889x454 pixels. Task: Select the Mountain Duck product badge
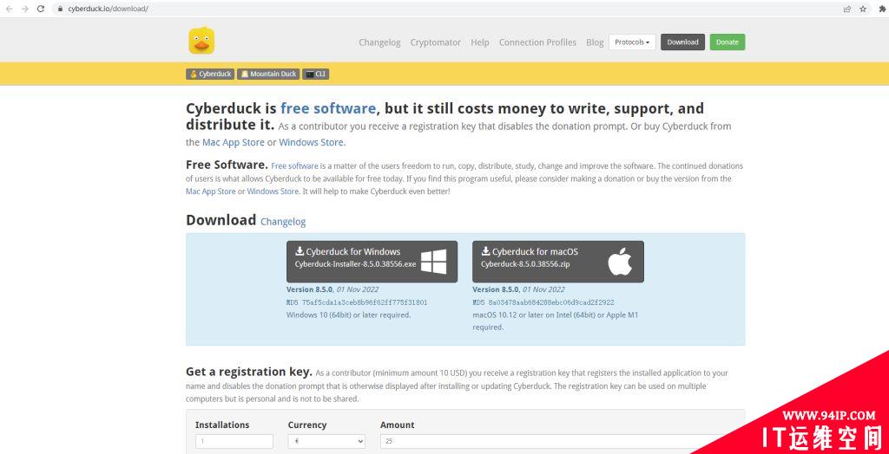tap(268, 75)
